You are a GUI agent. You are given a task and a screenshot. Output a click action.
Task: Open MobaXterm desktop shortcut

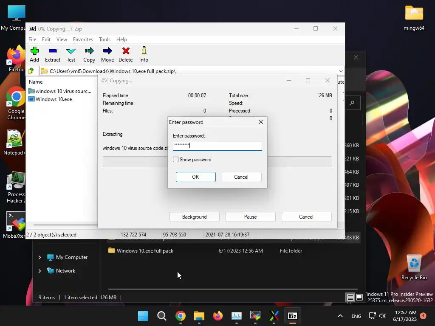pyautogui.click(x=14, y=225)
